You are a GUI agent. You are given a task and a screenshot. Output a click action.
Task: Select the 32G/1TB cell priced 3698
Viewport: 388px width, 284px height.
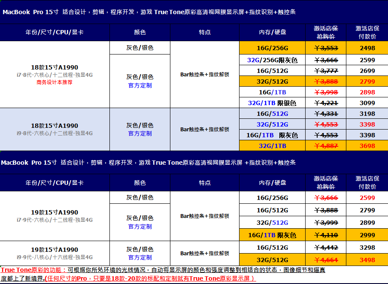[272, 146]
